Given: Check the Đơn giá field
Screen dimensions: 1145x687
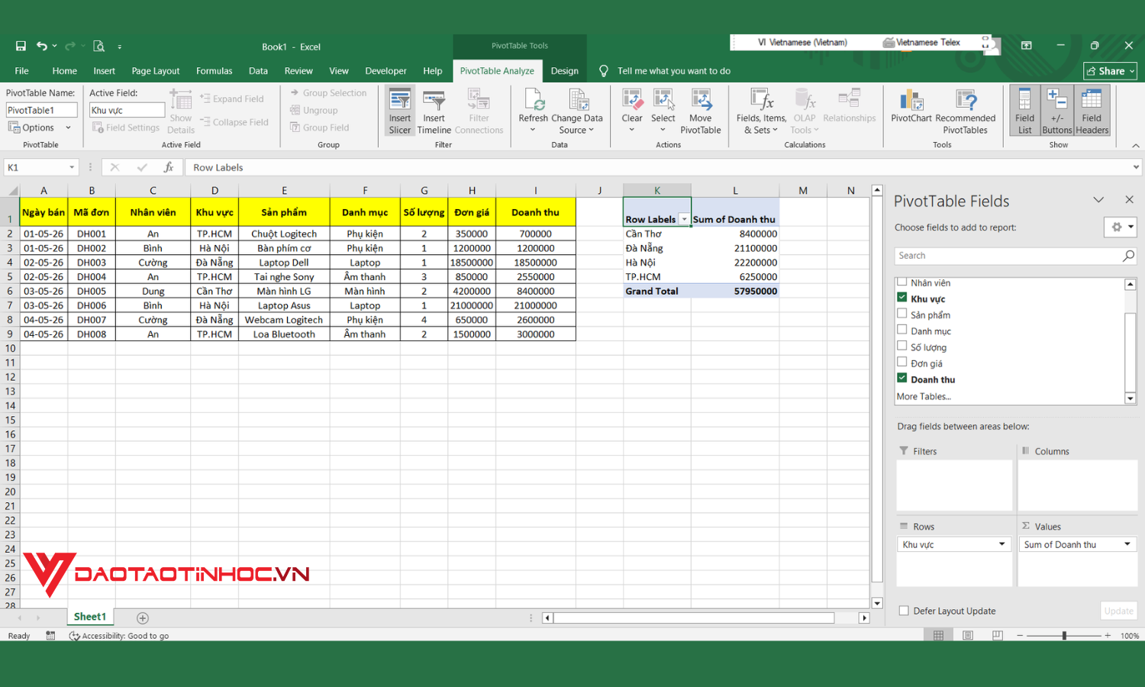Looking at the screenshot, I should point(902,362).
